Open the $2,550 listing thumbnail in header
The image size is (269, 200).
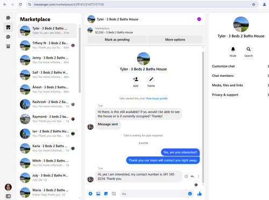click(x=90, y=30)
